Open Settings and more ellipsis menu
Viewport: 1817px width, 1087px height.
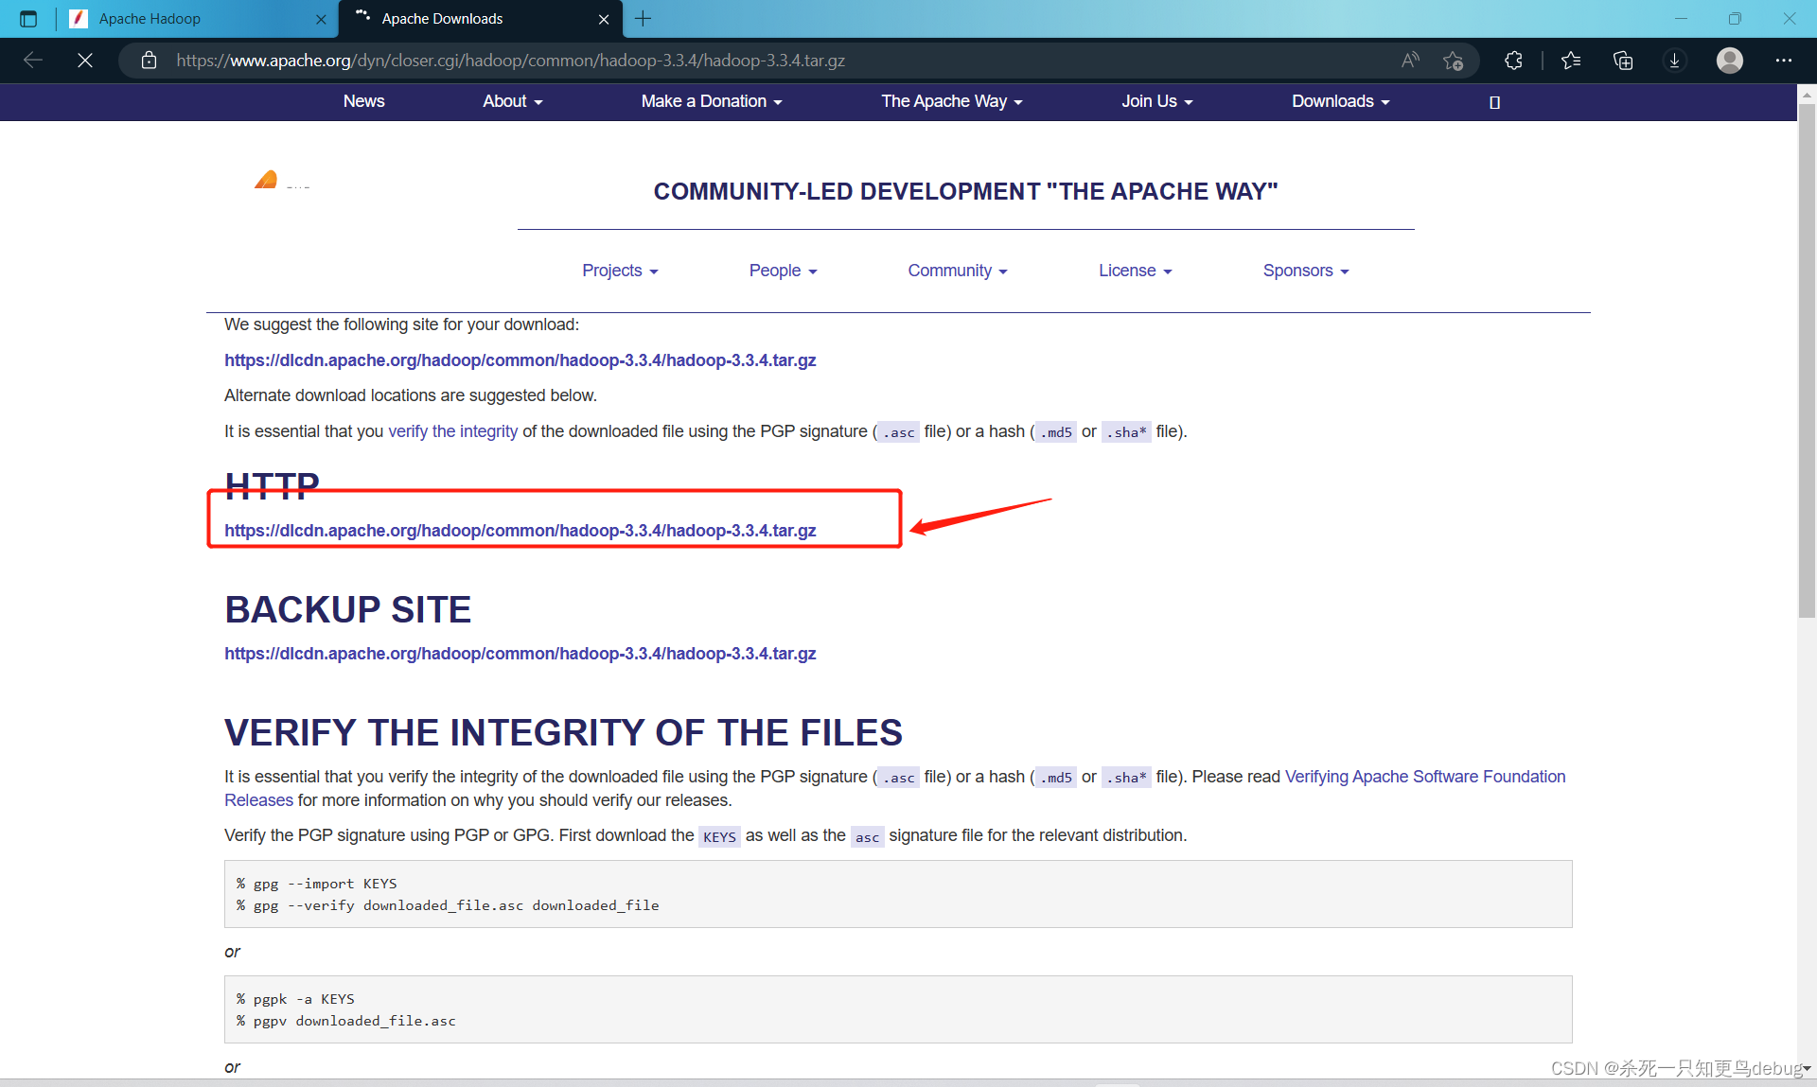coord(1783,61)
